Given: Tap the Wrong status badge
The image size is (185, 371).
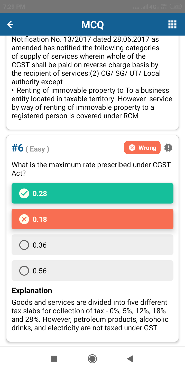Looking at the screenshot, I should 142,148.
